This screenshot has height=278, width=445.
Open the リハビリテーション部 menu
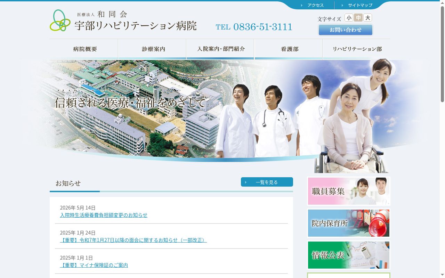[357, 49]
